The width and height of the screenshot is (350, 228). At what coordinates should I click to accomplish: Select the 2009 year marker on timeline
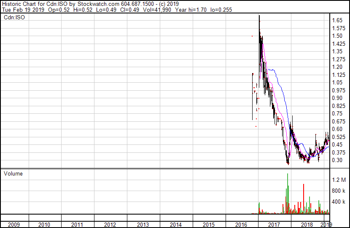click(x=11, y=225)
